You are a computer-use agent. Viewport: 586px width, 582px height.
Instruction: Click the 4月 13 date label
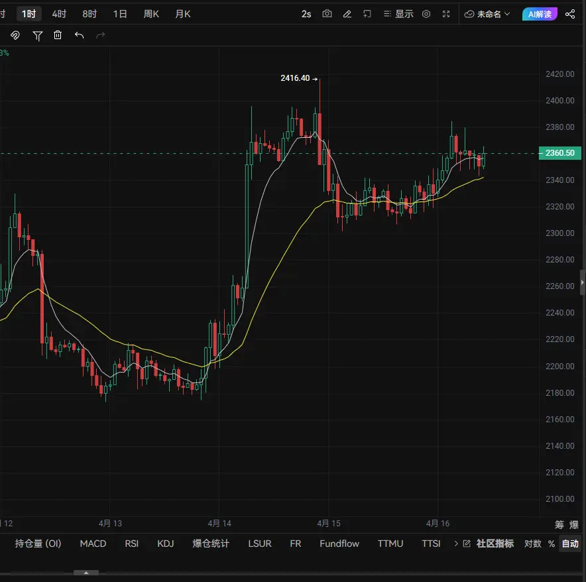110,523
